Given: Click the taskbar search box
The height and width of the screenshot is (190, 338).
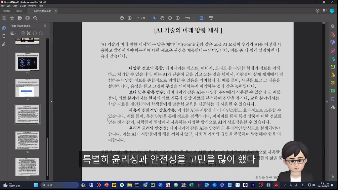Looking at the screenshot, I should coord(60,185).
